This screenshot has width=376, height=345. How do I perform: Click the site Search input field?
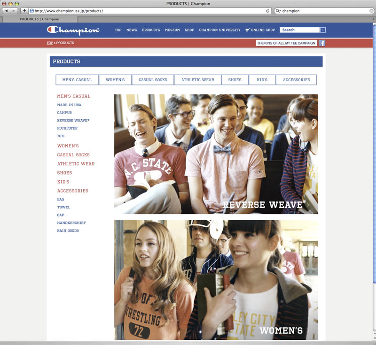pyautogui.click(x=299, y=30)
